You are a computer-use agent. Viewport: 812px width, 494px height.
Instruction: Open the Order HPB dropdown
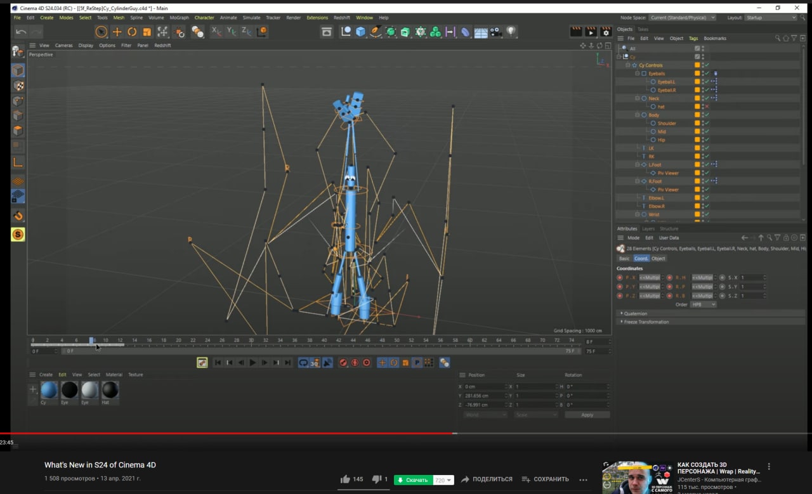point(703,304)
